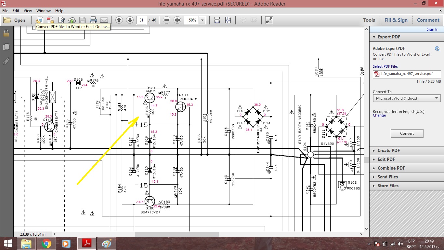Expand the Combine PDF section

[x=391, y=168]
